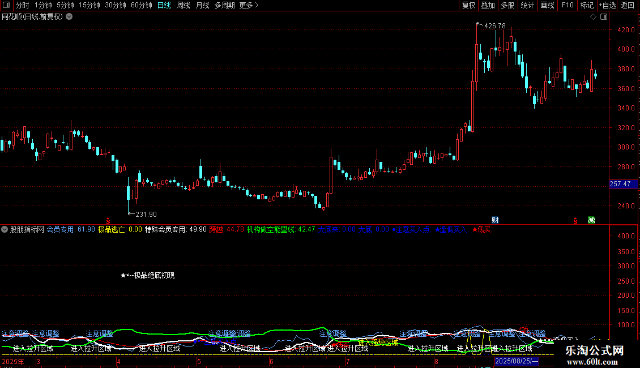Open the 统计 statistics button
This screenshot has width=640, height=368.
[x=527, y=5]
